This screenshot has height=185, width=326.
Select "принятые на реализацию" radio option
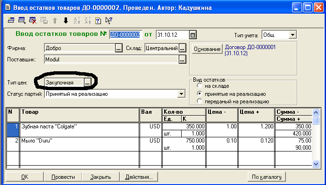pos(200,94)
